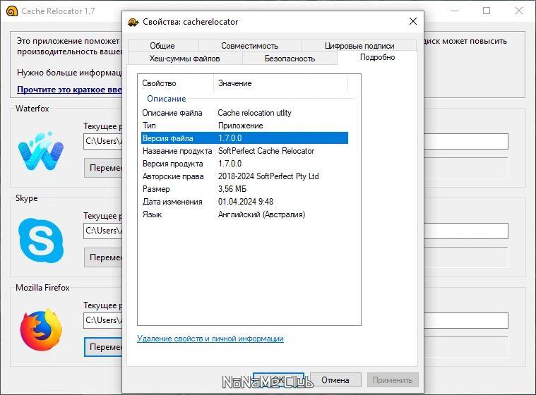Select the Версия продукта row

click(x=244, y=164)
